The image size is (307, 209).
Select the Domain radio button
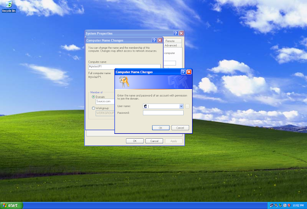tap(94, 97)
